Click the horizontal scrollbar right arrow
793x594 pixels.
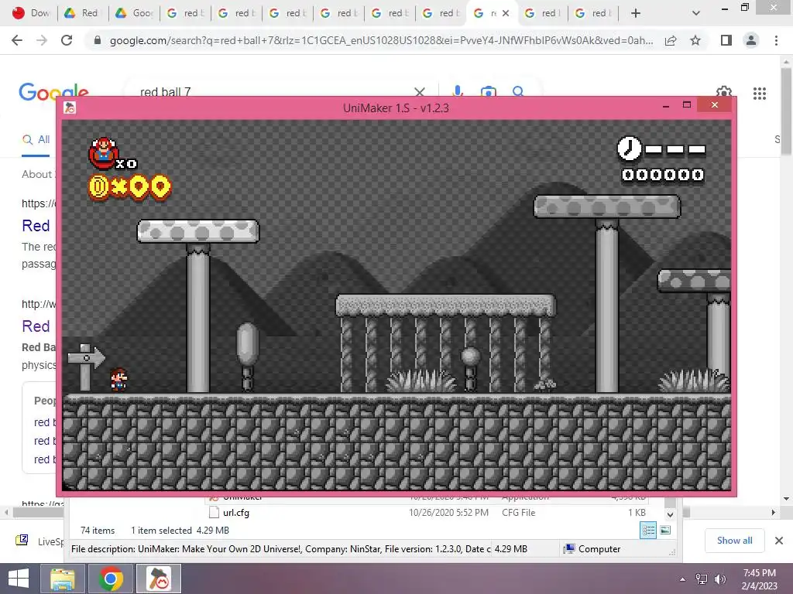point(774,512)
